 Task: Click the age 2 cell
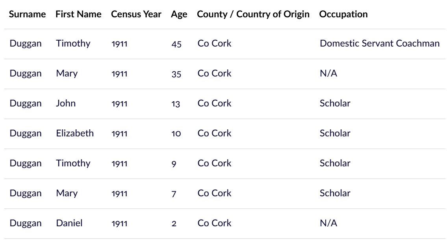pos(174,224)
